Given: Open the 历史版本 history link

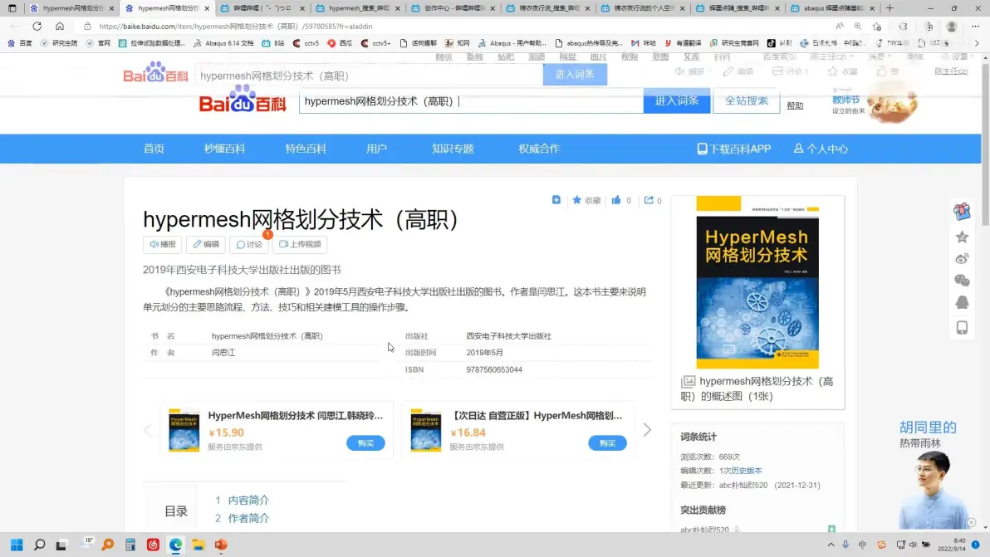Looking at the screenshot, I should pos(747,471).
